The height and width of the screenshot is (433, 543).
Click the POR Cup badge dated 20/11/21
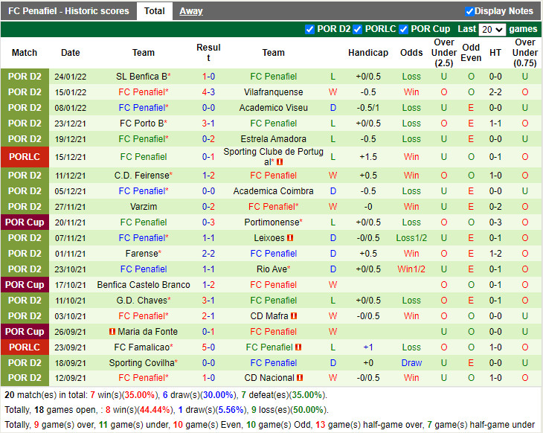tap(25, 222)
